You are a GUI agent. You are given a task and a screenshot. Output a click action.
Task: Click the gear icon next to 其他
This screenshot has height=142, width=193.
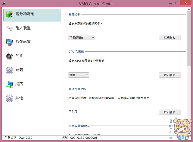pyautogui.click(x=9, y=98)
